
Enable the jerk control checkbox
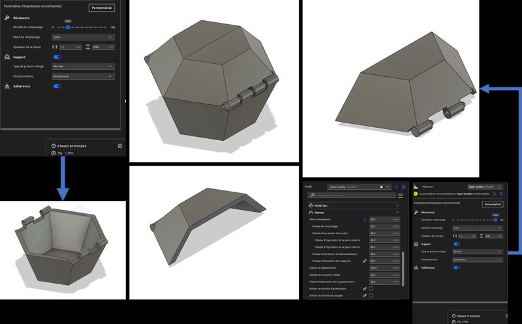[371, 295]
